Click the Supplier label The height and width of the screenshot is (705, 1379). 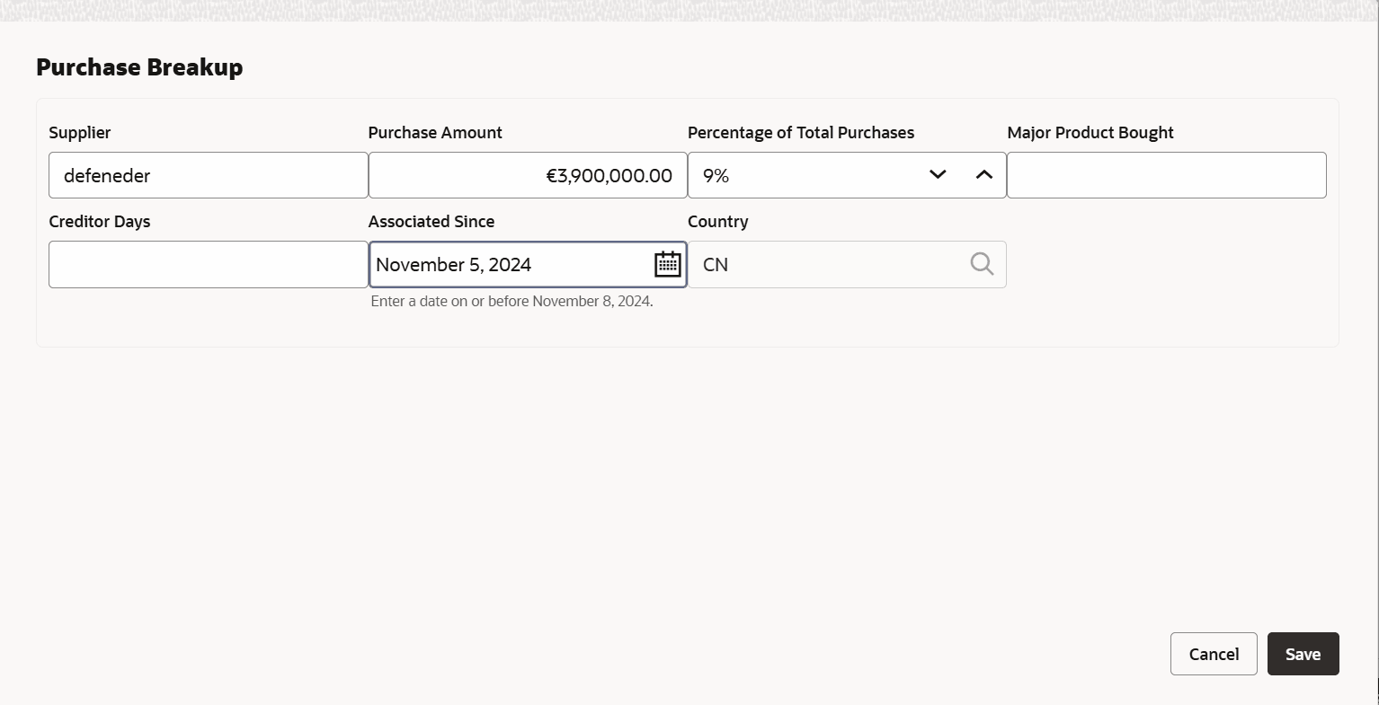[x=80, y=132]
